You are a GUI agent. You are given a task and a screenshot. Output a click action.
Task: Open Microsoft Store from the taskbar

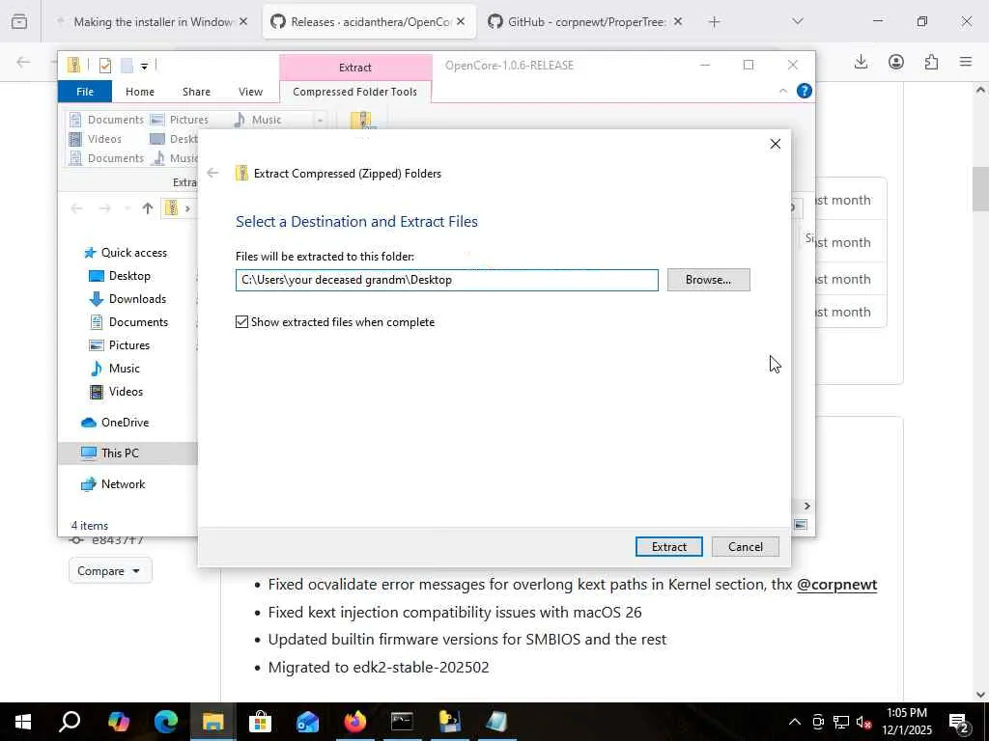point(260,722)
